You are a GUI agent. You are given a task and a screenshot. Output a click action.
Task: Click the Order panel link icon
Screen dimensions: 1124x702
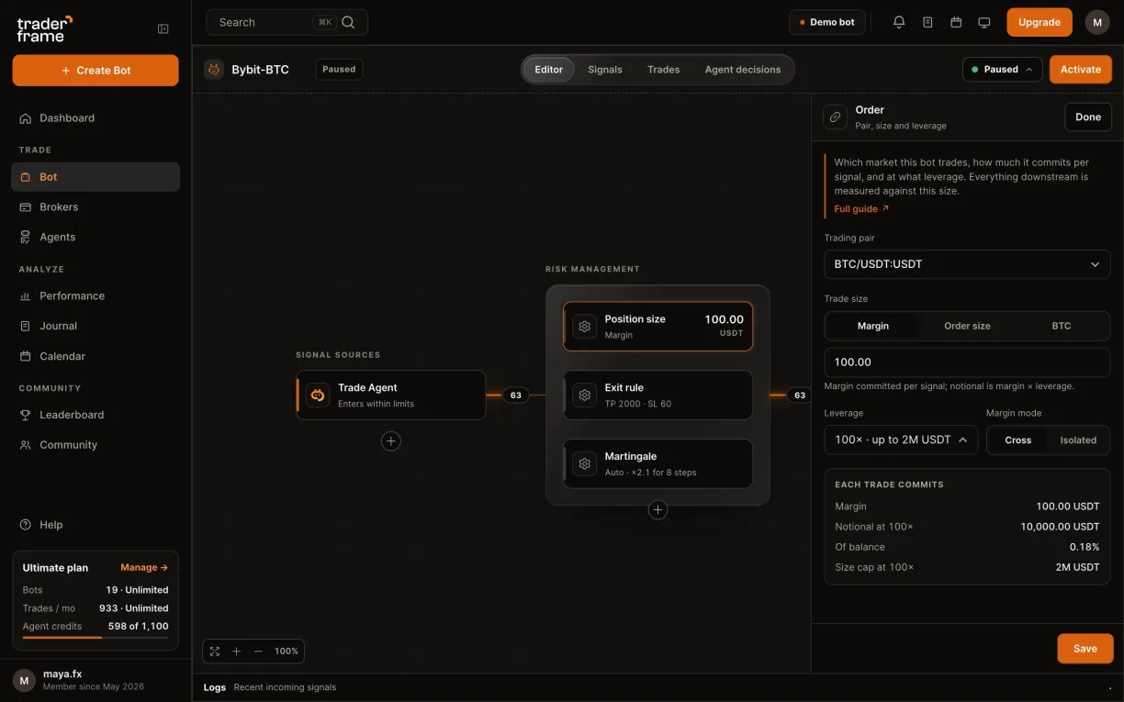pyautogui.click(x=835, y=117)
